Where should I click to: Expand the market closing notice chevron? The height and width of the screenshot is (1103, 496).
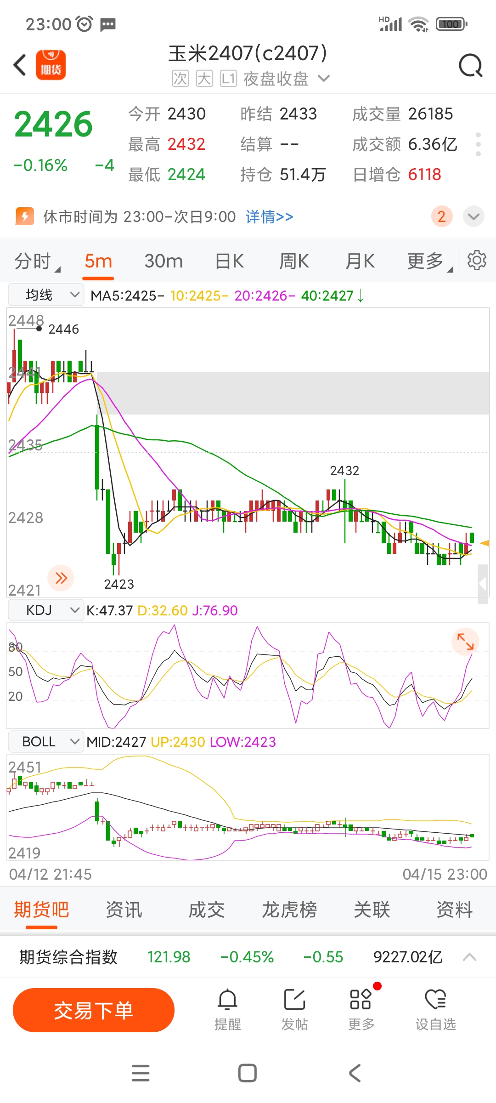click(x=473, y=216)
